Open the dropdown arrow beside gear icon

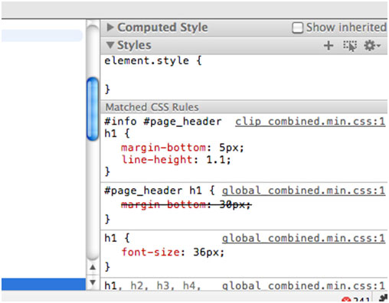tap(378, 46)
